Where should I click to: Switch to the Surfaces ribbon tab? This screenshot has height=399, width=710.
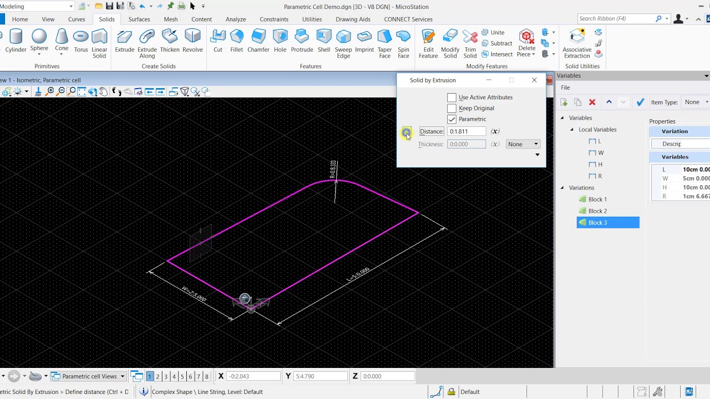point(139,19)
